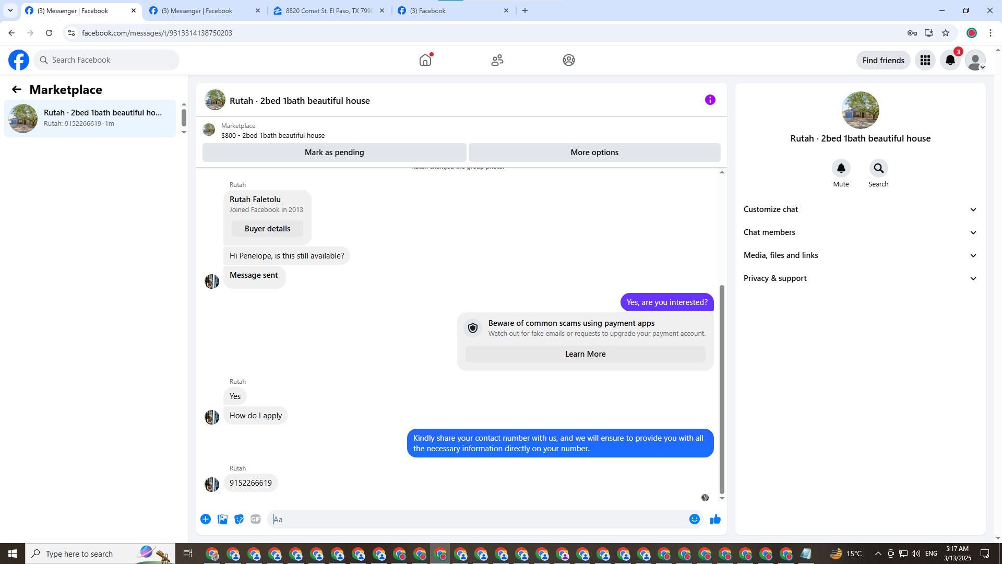Choose a sticker in composer
The height and width of the screenshot is (564, 1002).
(x=239, y=519)
